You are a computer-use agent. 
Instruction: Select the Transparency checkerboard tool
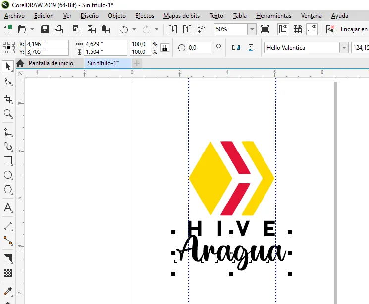point(8,273)
